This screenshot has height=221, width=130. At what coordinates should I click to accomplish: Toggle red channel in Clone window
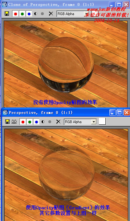click(15, 14)
